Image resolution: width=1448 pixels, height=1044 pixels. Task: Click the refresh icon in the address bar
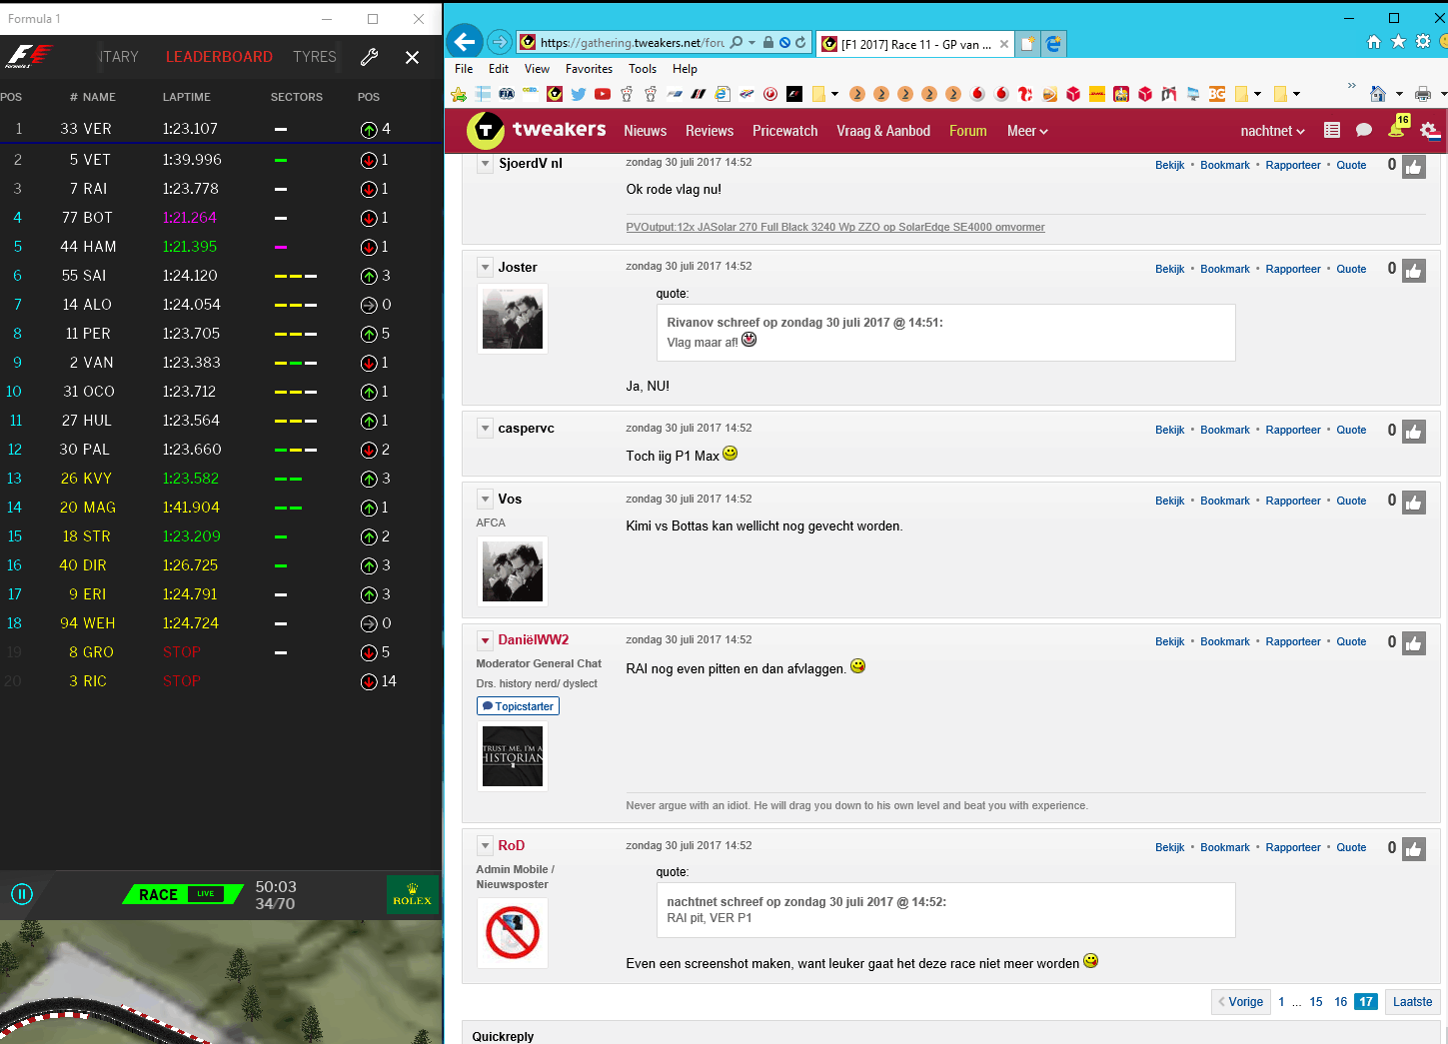pyautogui.click(x=800, y=43)
